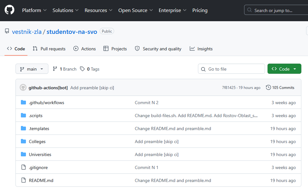Open Universities row's 'Add preamble [skip ci]' commit
The width and height of the screenshot is (308, 188).
pyautogui.click(x=157, y=154)
